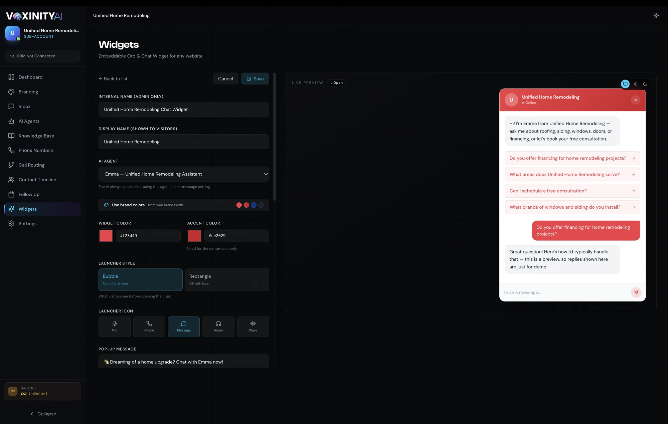Close the chat widget preview
668x424 pixels.
tap(635, 100)
